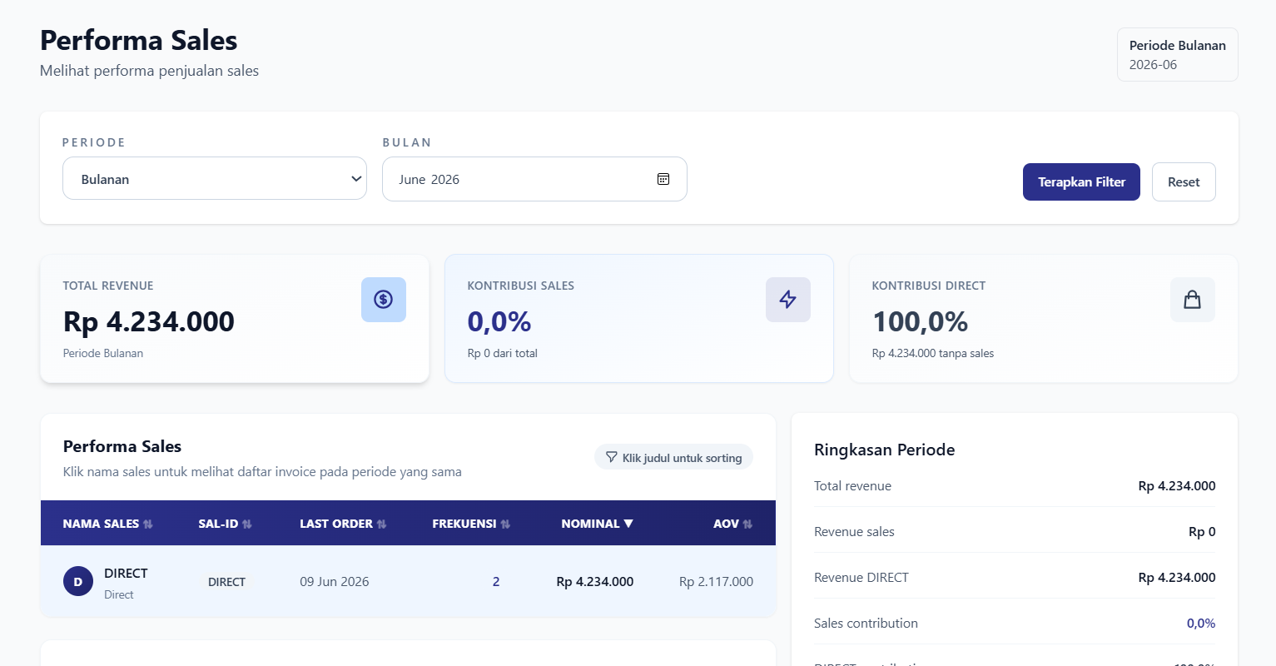Click Total revenue row in Ringkasan Periode
This screenshot has width=1276, height=666.
[1015, 485]
